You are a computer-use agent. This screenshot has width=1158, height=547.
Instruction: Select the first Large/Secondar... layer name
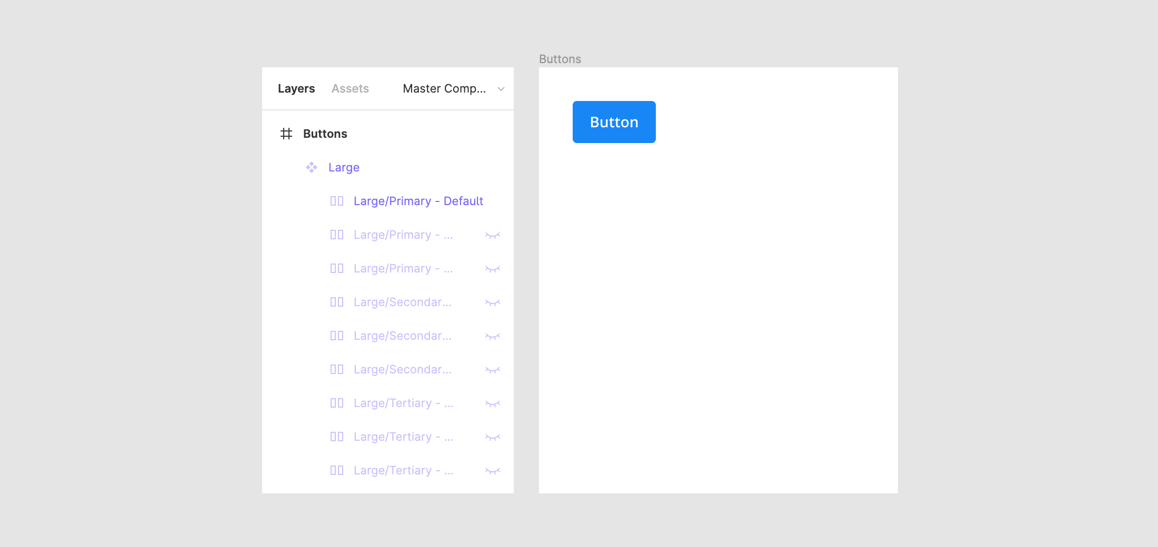(403, 302)
